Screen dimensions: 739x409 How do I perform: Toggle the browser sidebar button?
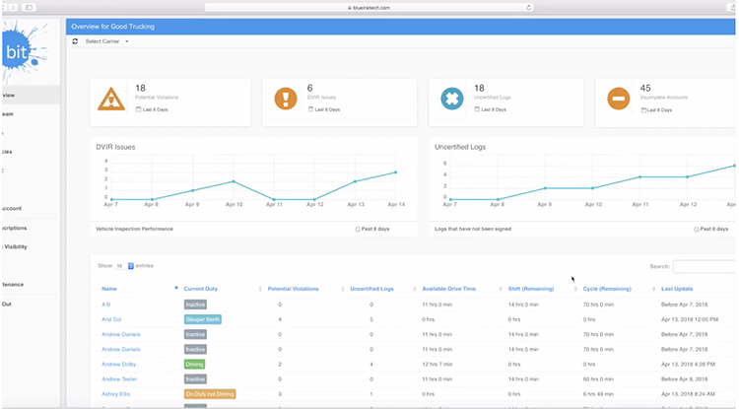[29, 8]
